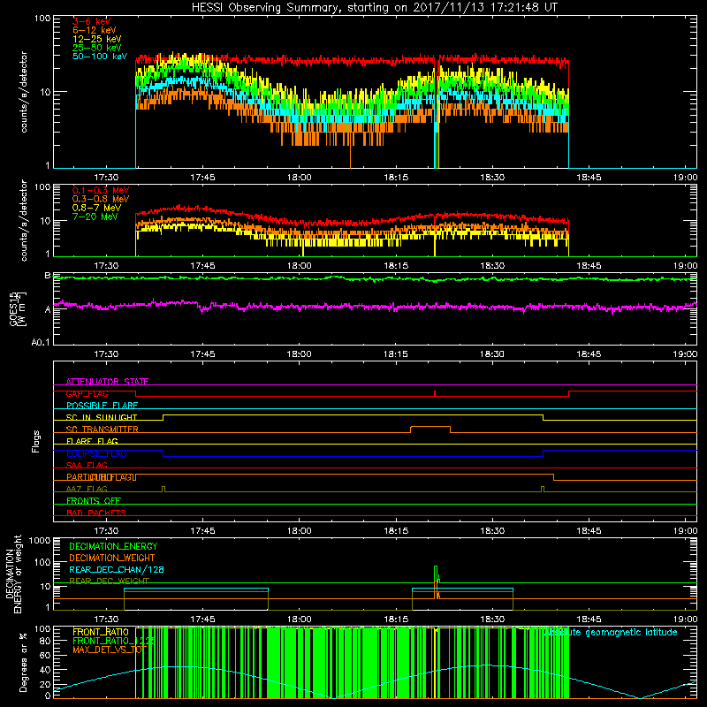Click the vertical Flags axis title
This screenshot has height=707, width=707.
click(36, 441)
